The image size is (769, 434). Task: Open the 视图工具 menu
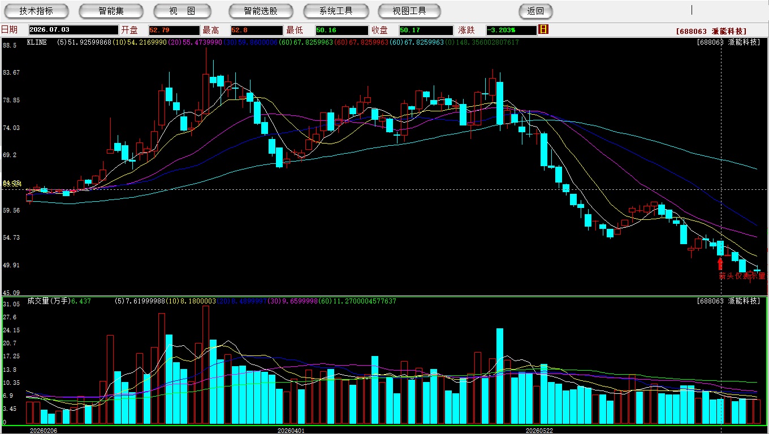point(409,11)
